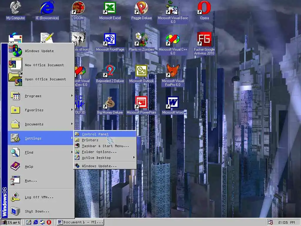Viewport: 301px width, 226px height.
Task: Click the quick launch icon left of Opera
Action: point(42,222)
